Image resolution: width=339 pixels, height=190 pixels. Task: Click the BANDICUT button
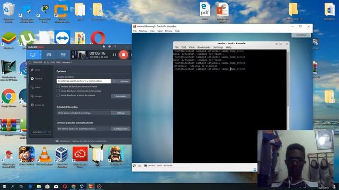pos(41,132)
